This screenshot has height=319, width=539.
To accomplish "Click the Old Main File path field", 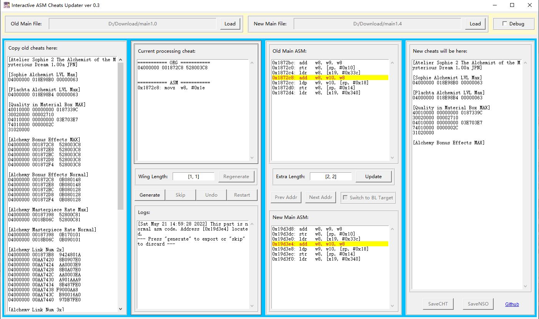I will pyautogui.click(x=133, y=24).
